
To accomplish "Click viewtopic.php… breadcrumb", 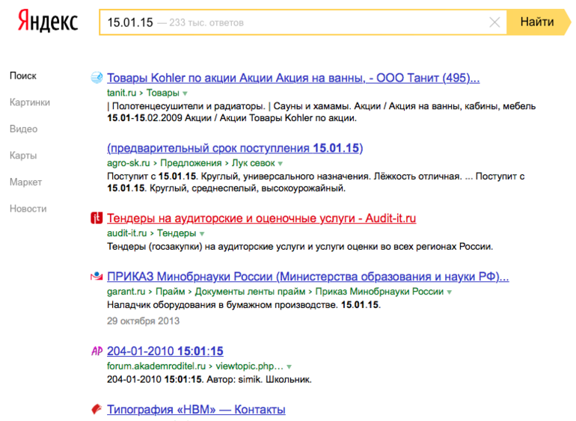I will click(x=249, y=366).
